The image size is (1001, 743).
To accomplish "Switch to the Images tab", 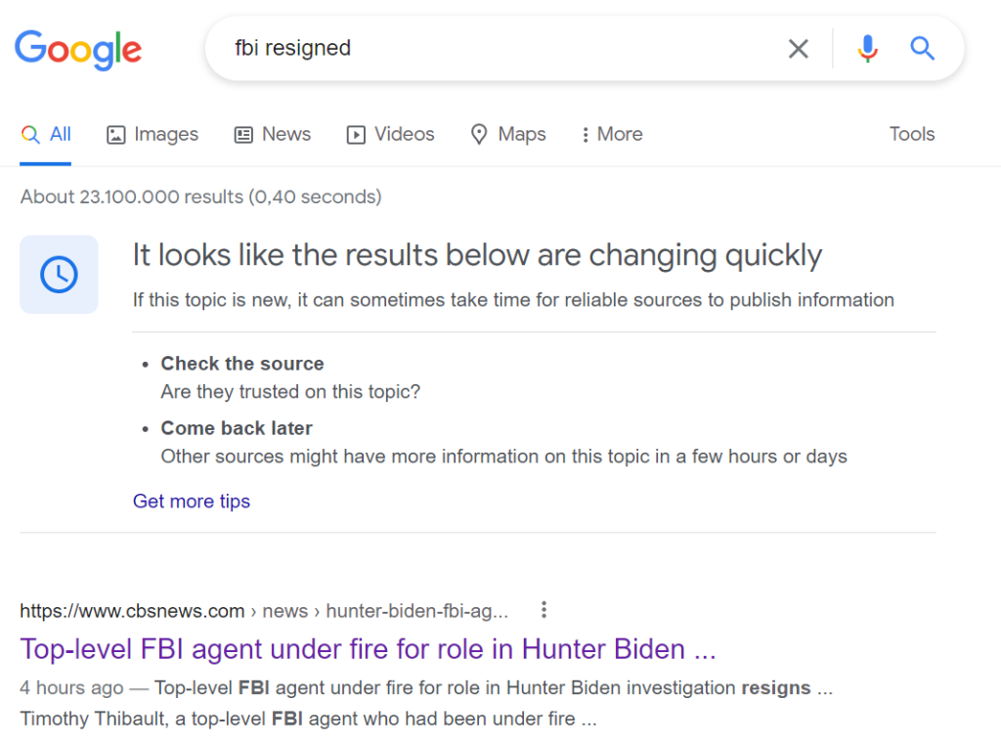I will tap(152, 134).
